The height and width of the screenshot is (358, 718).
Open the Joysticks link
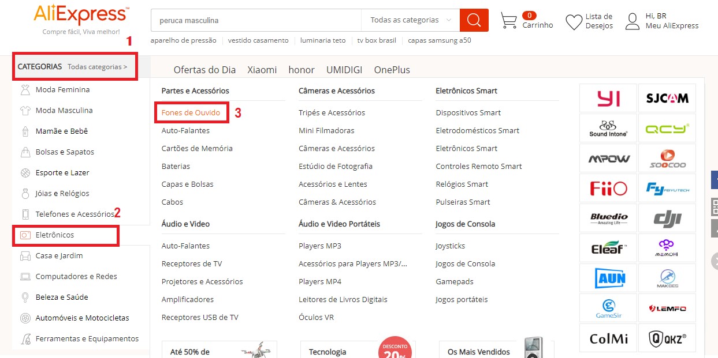pos(451,246)
